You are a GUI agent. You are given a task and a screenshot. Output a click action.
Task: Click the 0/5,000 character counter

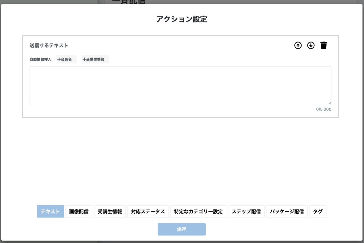point(323,110)
